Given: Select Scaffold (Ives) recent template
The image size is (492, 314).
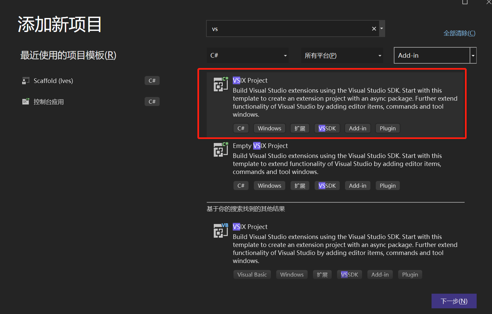Looking at the screenshot, I should (91, 81).
